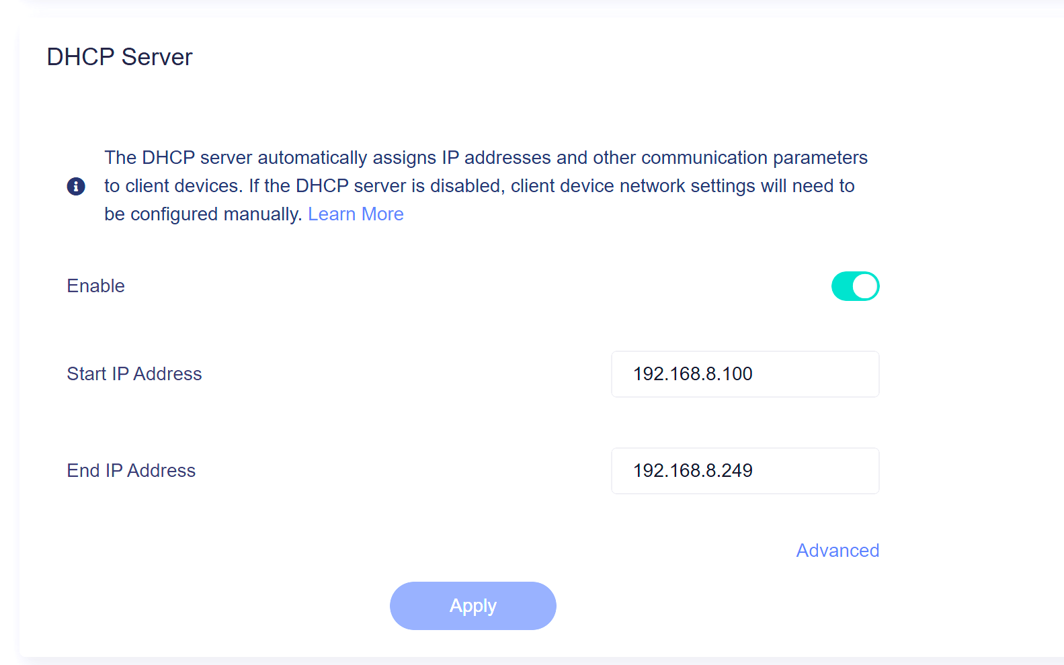1064x665 pixels.
Task: Click the white knob of the Enable switch
Action: pos(866,286)
